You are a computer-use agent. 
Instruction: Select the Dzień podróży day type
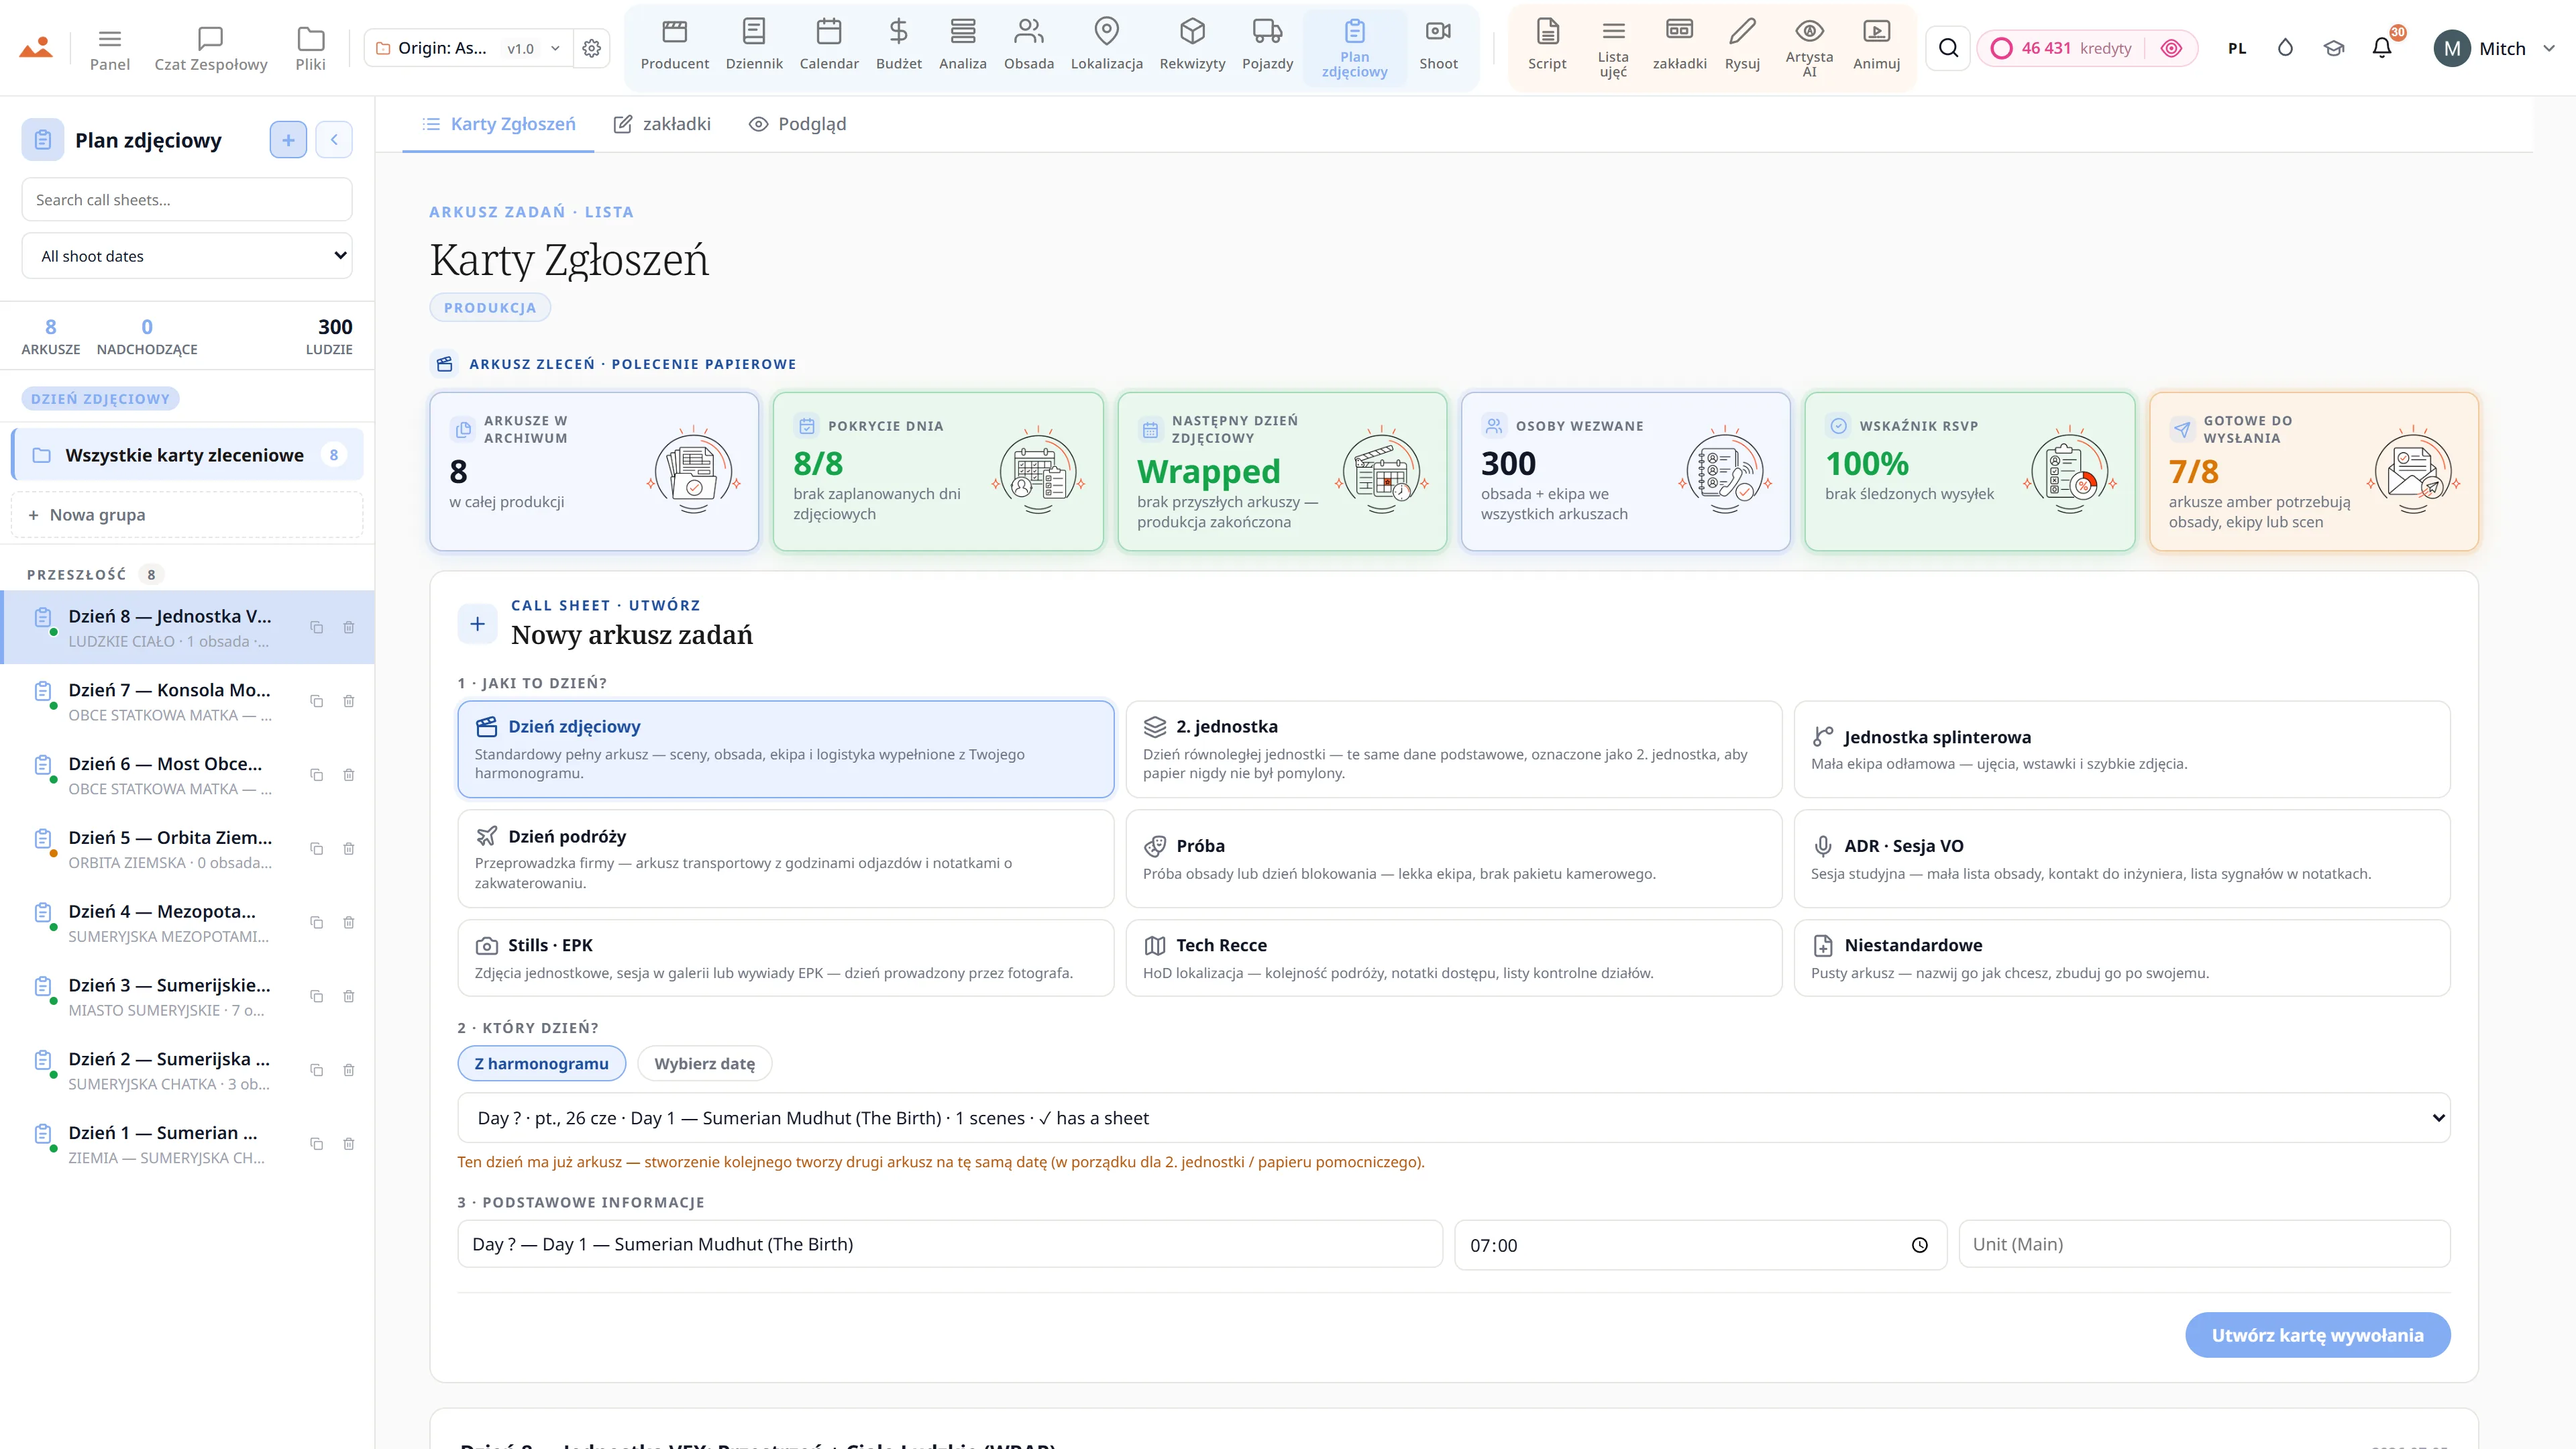coord(786,858)
